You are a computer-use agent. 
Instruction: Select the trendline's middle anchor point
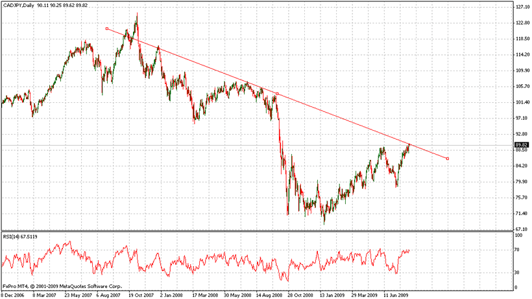277,94
